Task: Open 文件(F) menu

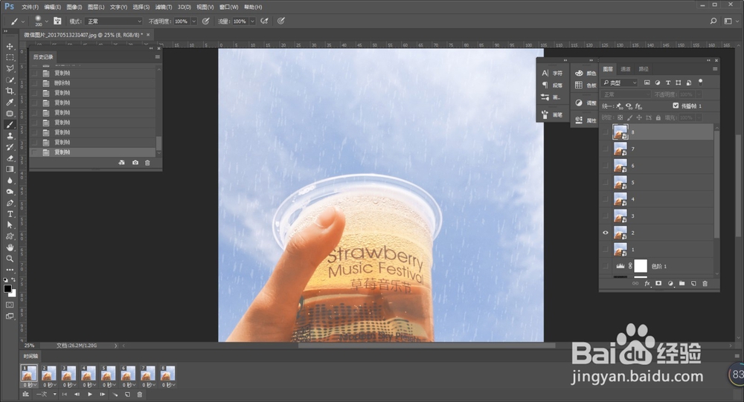Action: (x=30, y=7)
